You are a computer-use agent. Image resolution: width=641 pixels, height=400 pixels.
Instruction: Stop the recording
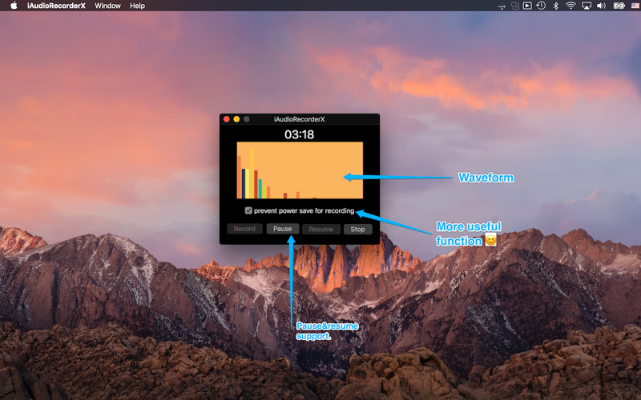[357, 229]
